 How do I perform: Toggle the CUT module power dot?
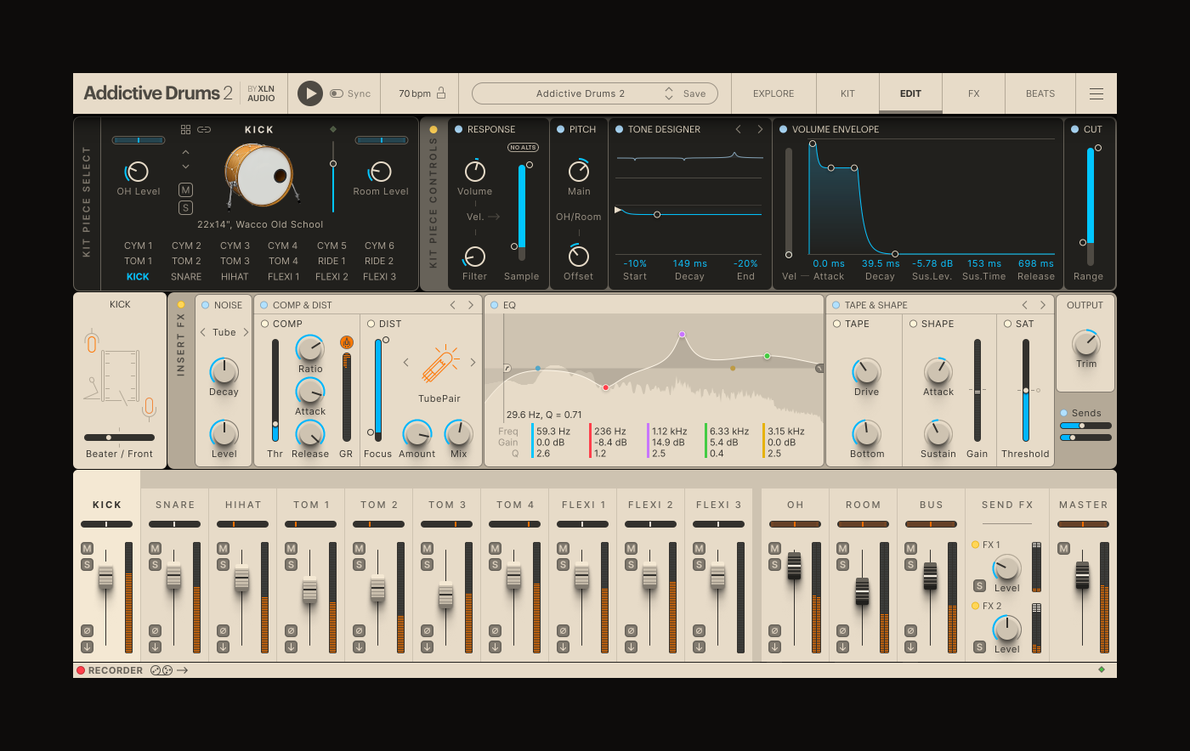pyautogui.click(x=1075, y=129)
